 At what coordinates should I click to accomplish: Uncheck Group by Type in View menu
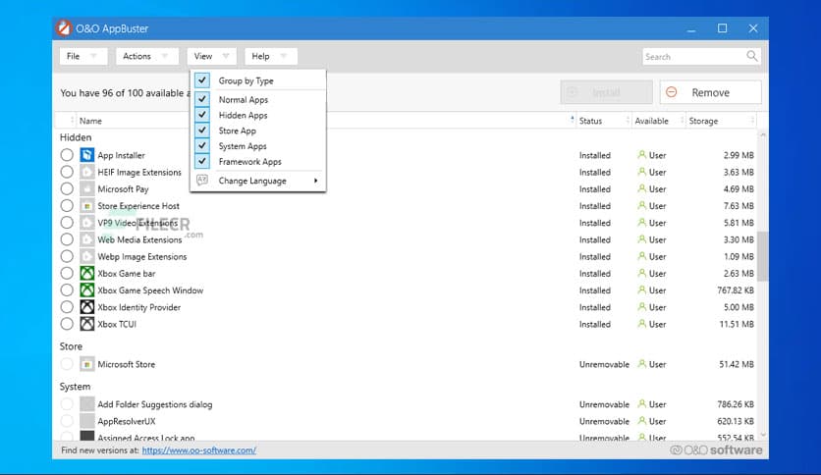tap(202, 80)
